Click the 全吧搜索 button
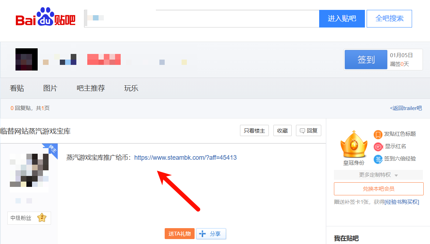This screenshot has height=244, width=430. pos(389,19)
